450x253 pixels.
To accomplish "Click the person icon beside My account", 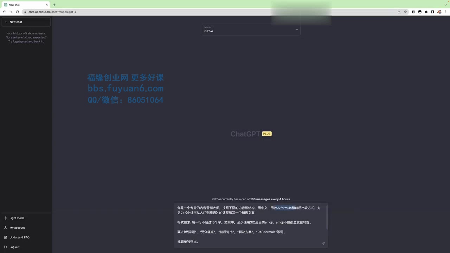I will click(x=6, y=228).
